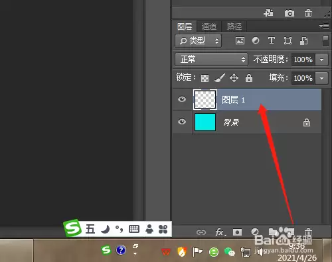Hide the 背景 layer eye icon
The width and height of the screenshot is (332, 262).
(x=182, y=122)
